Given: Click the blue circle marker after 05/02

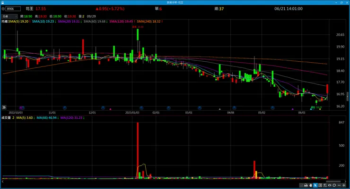Looking at the screenshot, I should pos(272,108).
